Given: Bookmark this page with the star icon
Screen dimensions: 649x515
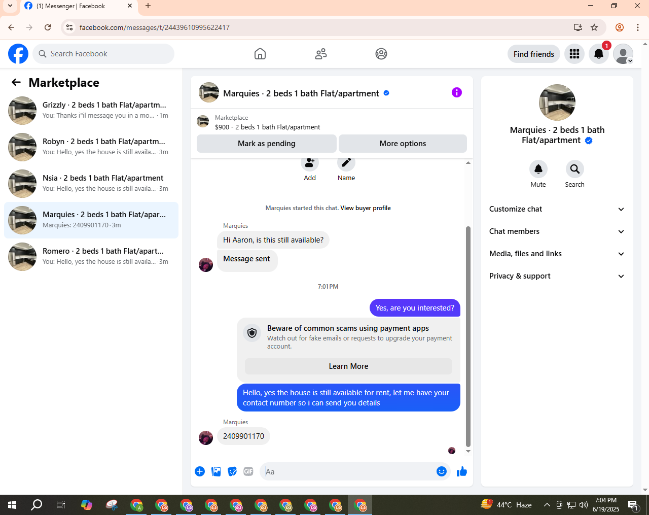Looking at the screenshot, I should point(594,27).
